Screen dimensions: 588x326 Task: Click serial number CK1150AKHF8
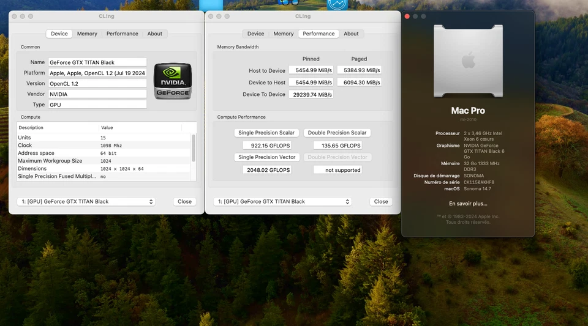click(479, 182)
